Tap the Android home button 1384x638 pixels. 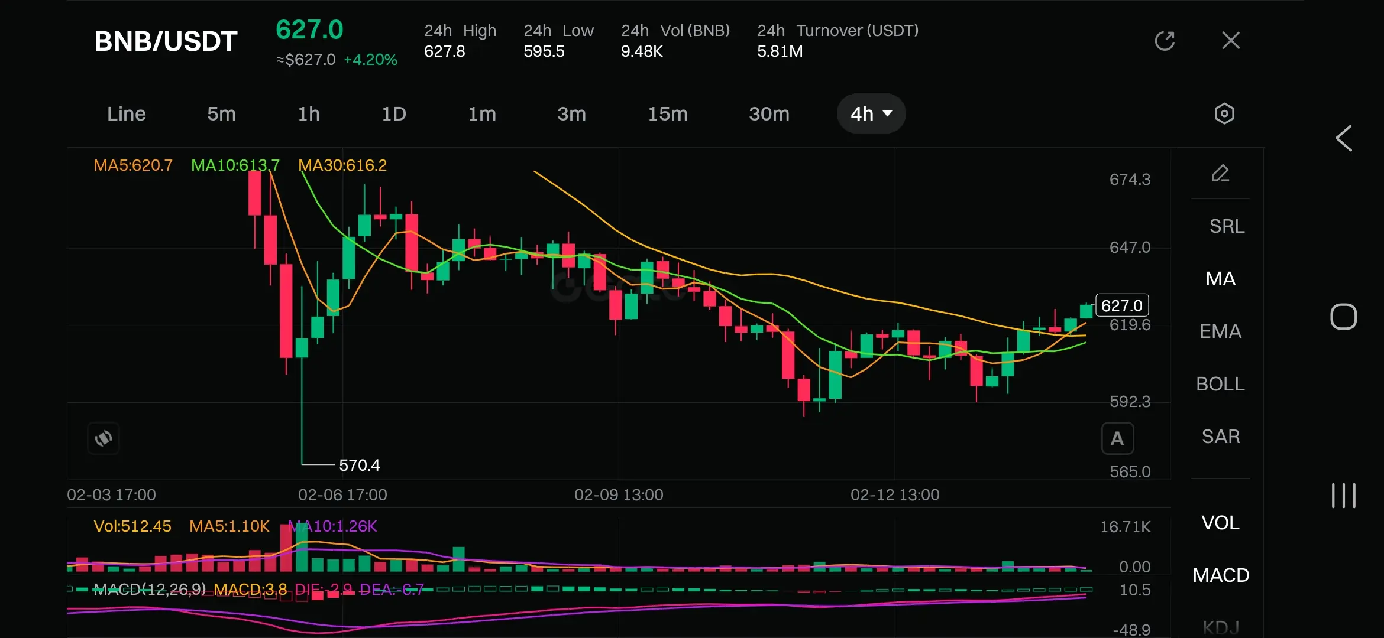[x=1343, y=317]
